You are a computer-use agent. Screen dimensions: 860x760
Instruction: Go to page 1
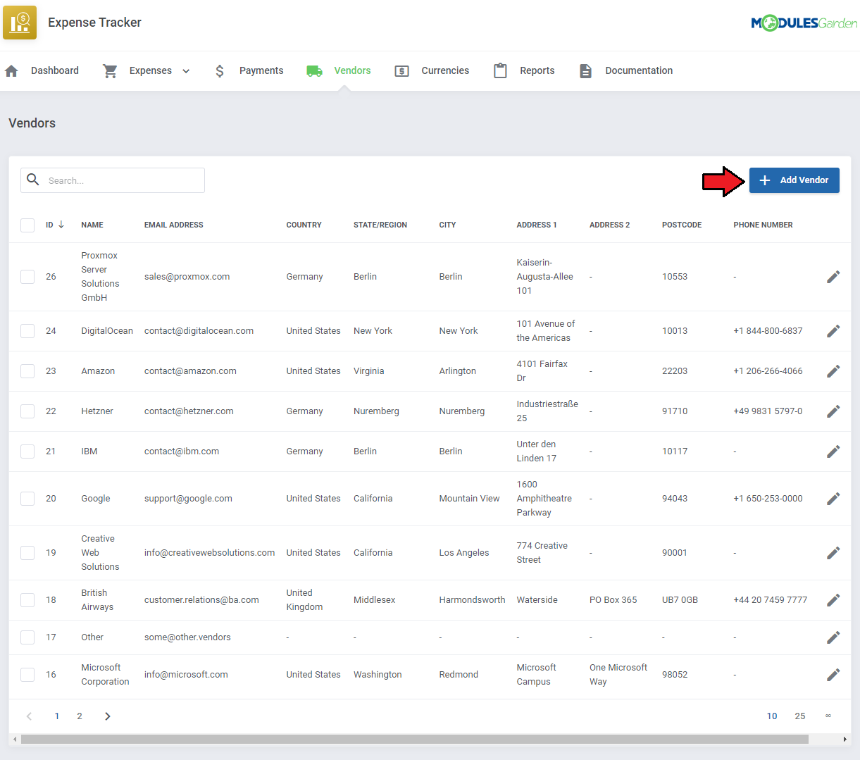pyautogui.click(x=57, y=716)
